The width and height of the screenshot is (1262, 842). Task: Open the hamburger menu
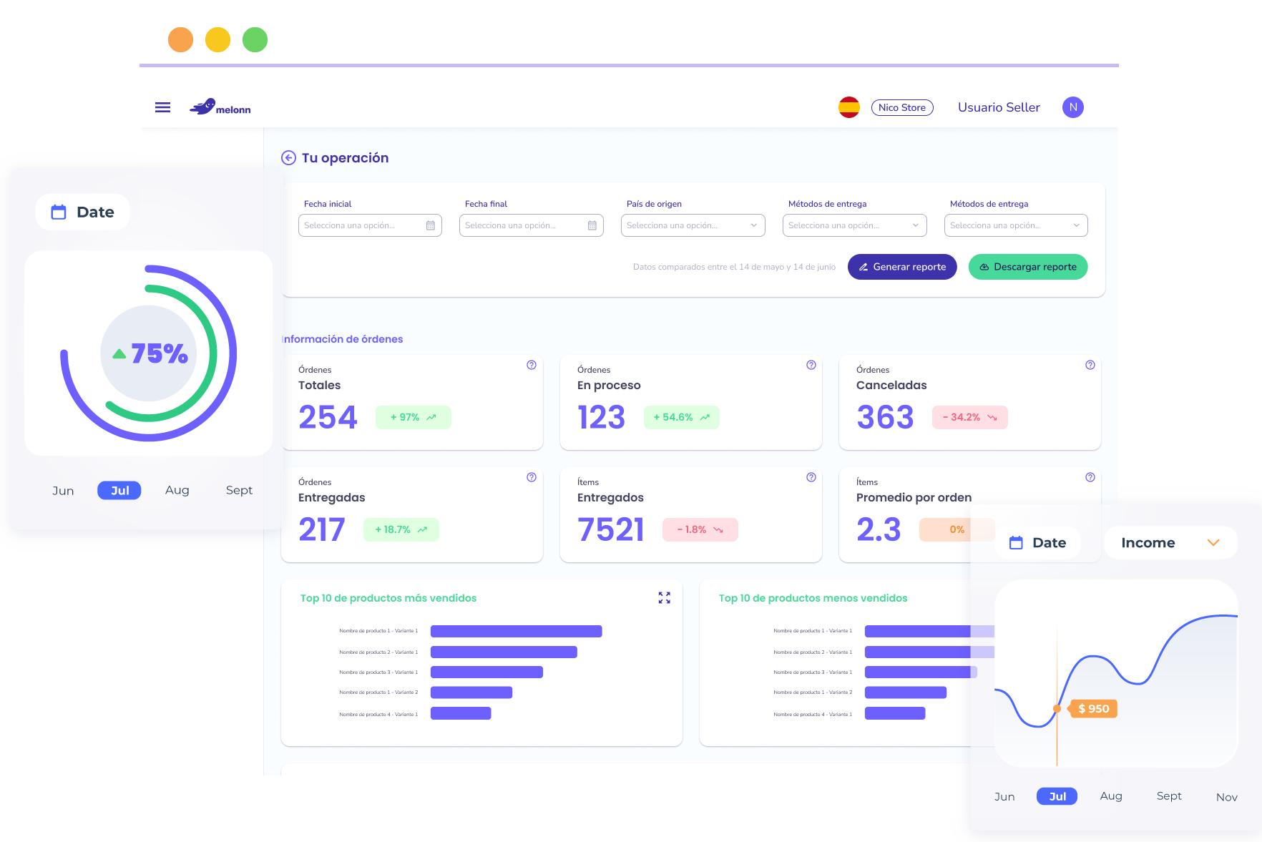click(162, 107)
